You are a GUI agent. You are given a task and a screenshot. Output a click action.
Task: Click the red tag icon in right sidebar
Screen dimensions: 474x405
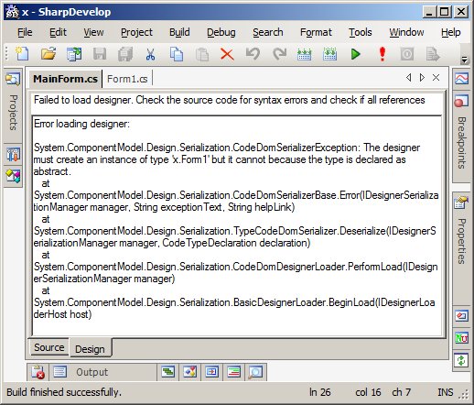(x=461, y=315)
